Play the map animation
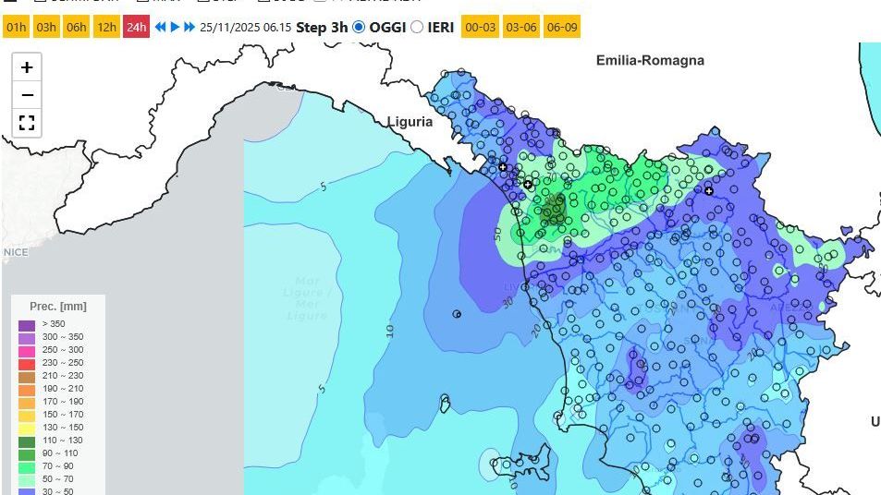Viewport: 881px width, 495px height. click(x=175, y=28)
